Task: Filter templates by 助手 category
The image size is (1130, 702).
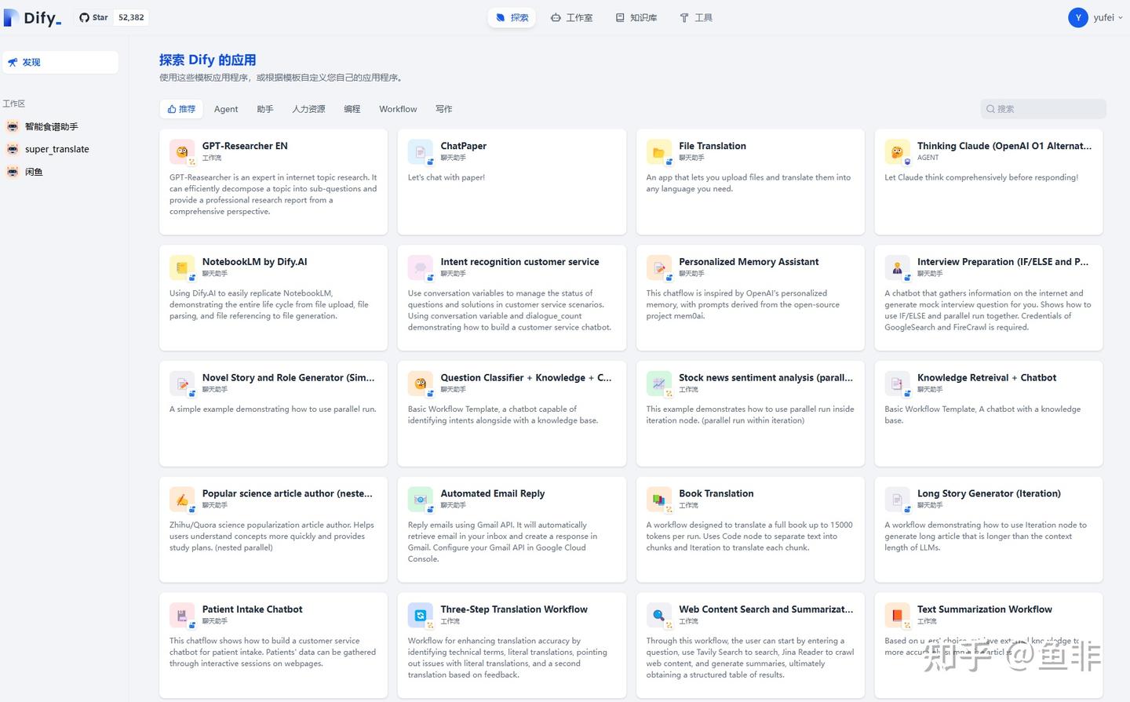Action: point(265,109)
